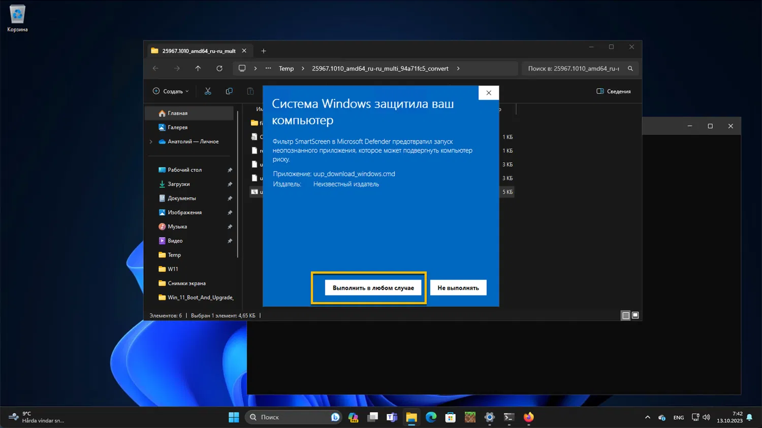Click 'Не выполнять' button
The width and height of the screenshot is (762, 428).
pos(458,288)
